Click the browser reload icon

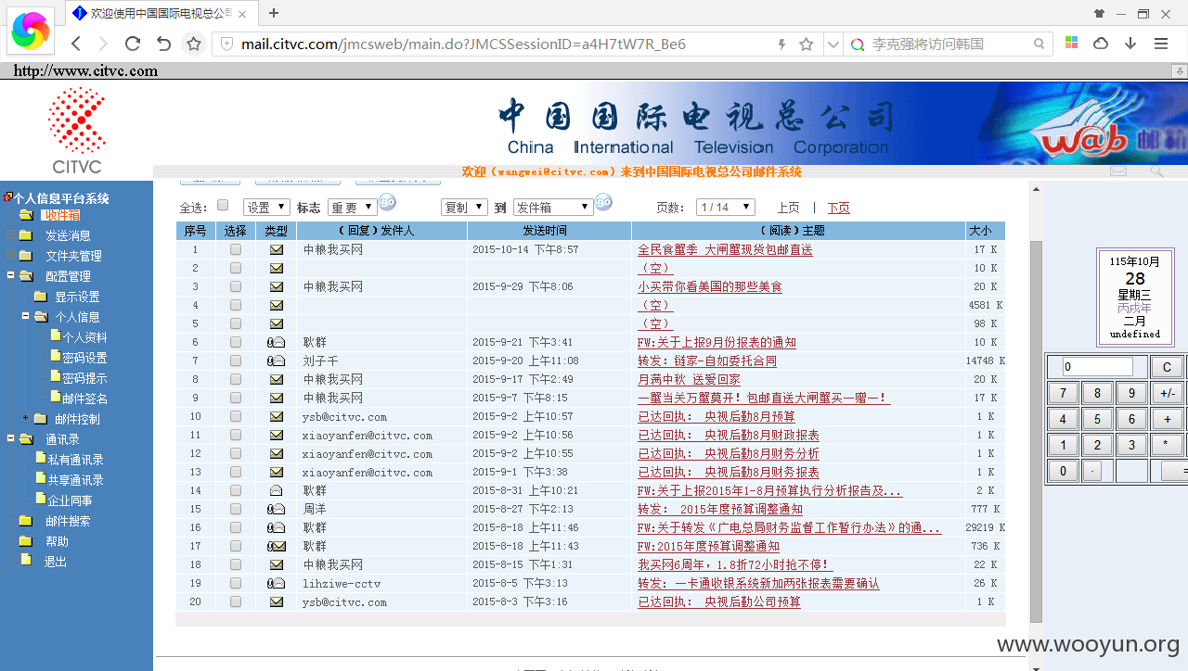pos(133,44)
